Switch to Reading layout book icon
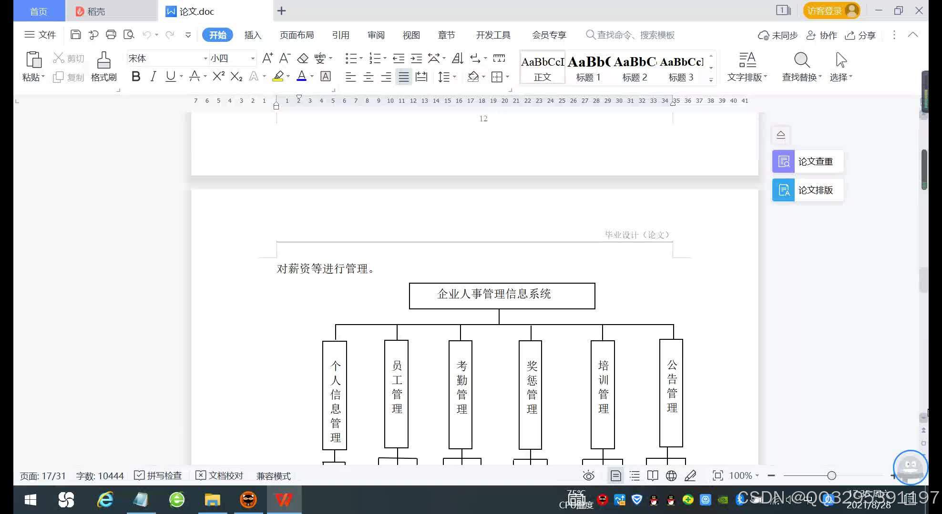This screenshot has width=942, height=514. (x=653, y=475)
